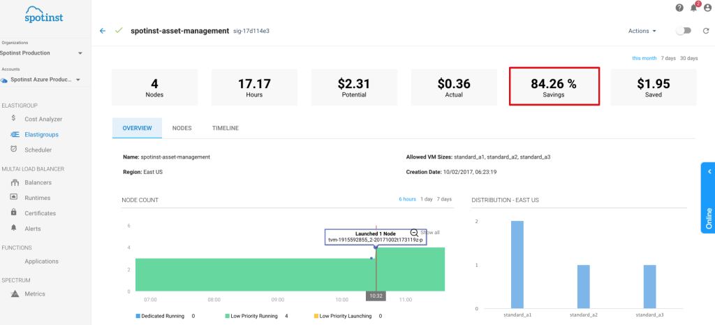Show node count for 1 day
This screenshot has width=715, height=325.
tap(425, 199)
